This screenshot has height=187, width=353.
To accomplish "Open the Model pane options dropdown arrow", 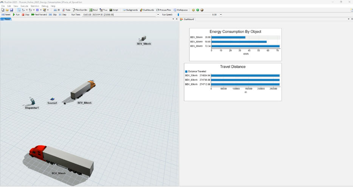I will 173,19.
